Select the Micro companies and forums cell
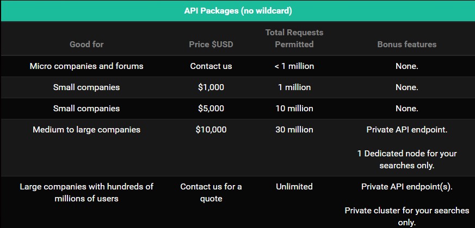This screenshot has width=475, height=228. [x=87, y=66]
